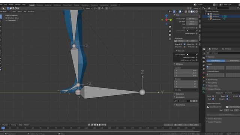Click the Options button in viewport header
The width and height of the screenshot is (240, 135).
(x=196, y=8)
